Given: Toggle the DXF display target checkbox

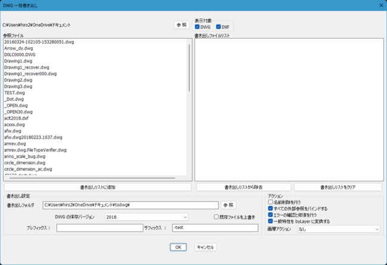Looking at the screenshot, I should pos(219,27).
